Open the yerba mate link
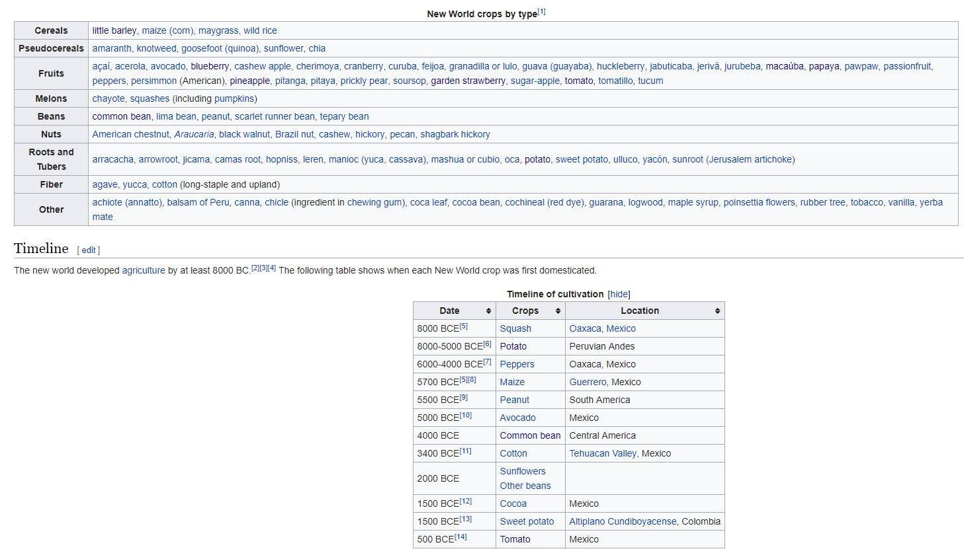 point(931,202)
